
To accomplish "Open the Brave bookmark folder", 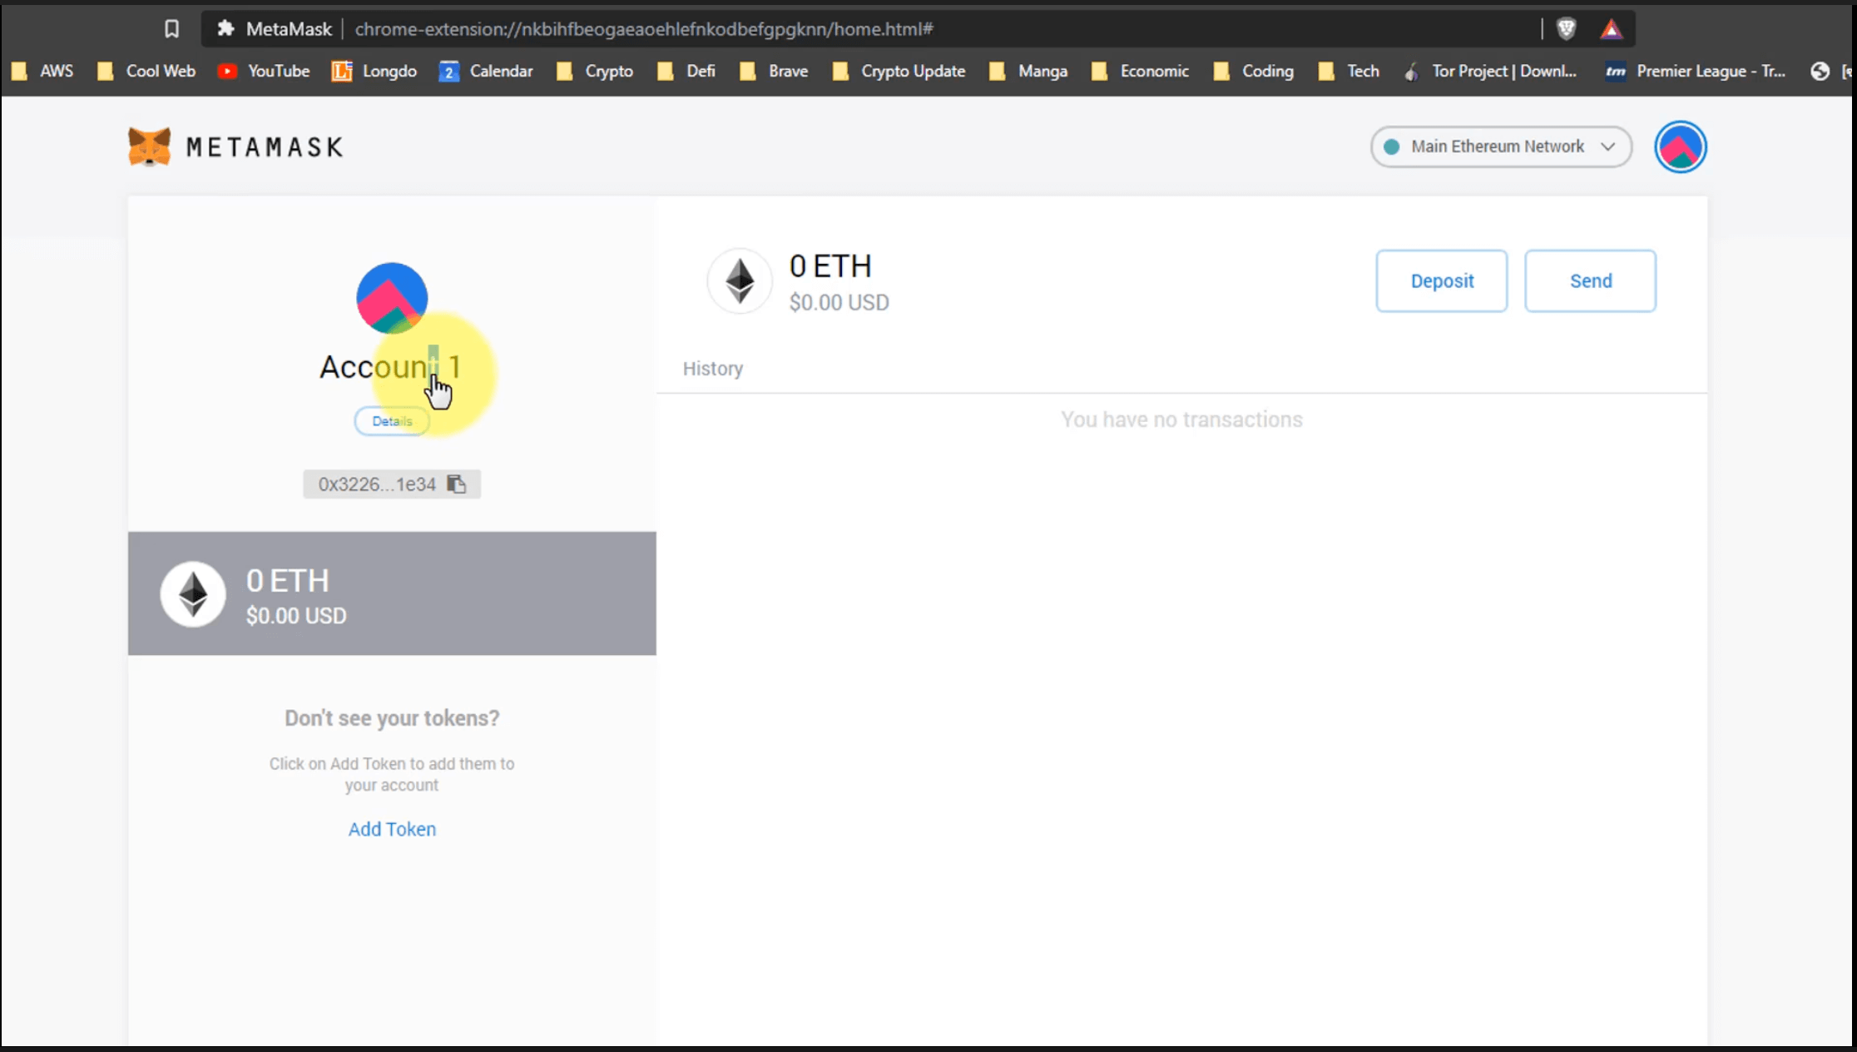I will [x=774, y=72].
